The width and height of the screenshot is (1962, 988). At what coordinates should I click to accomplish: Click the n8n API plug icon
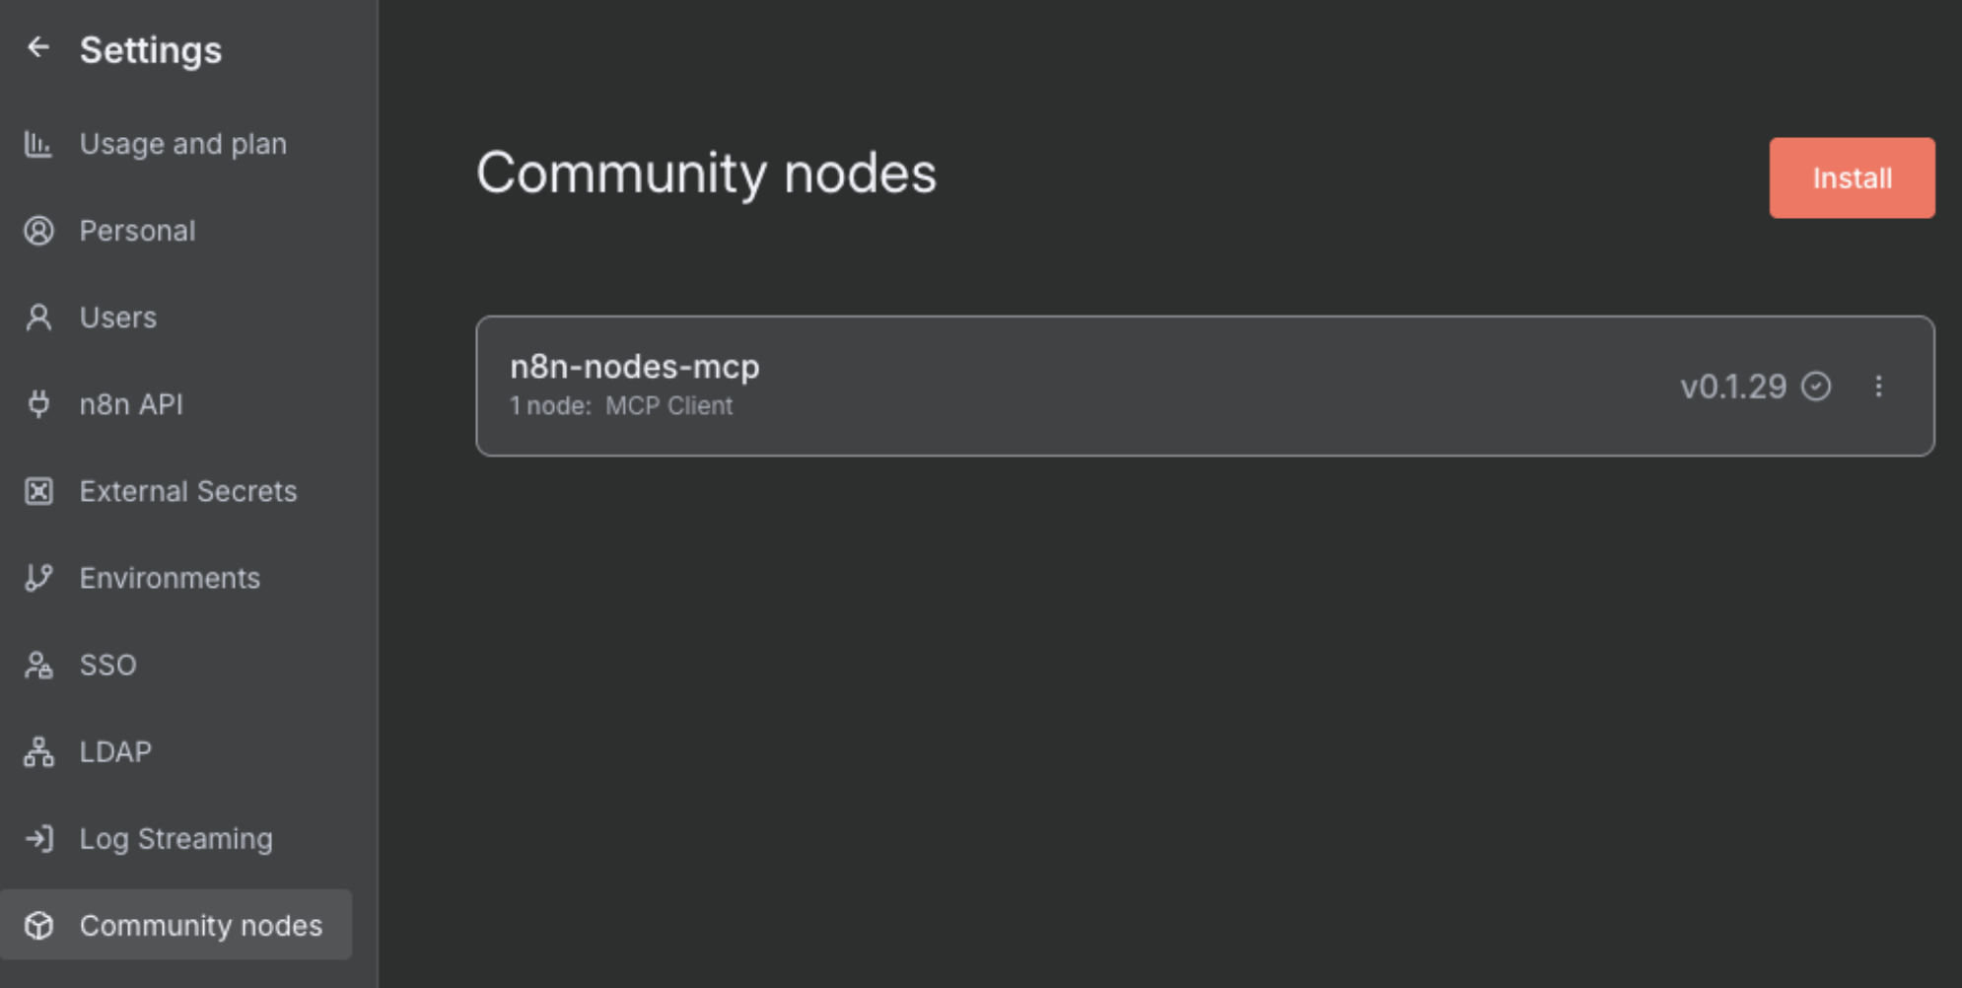[38, 404]
